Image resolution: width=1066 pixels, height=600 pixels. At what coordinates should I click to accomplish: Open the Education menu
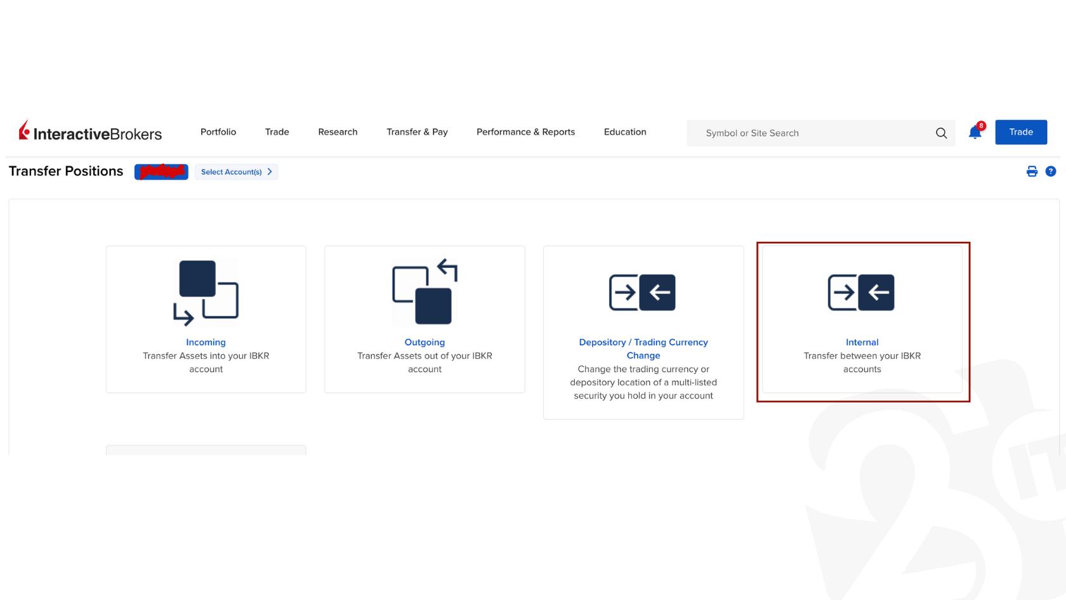[625, 132]
